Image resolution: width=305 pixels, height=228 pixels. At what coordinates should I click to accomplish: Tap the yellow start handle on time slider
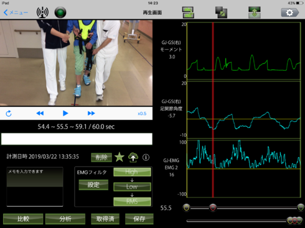point(186,207)
